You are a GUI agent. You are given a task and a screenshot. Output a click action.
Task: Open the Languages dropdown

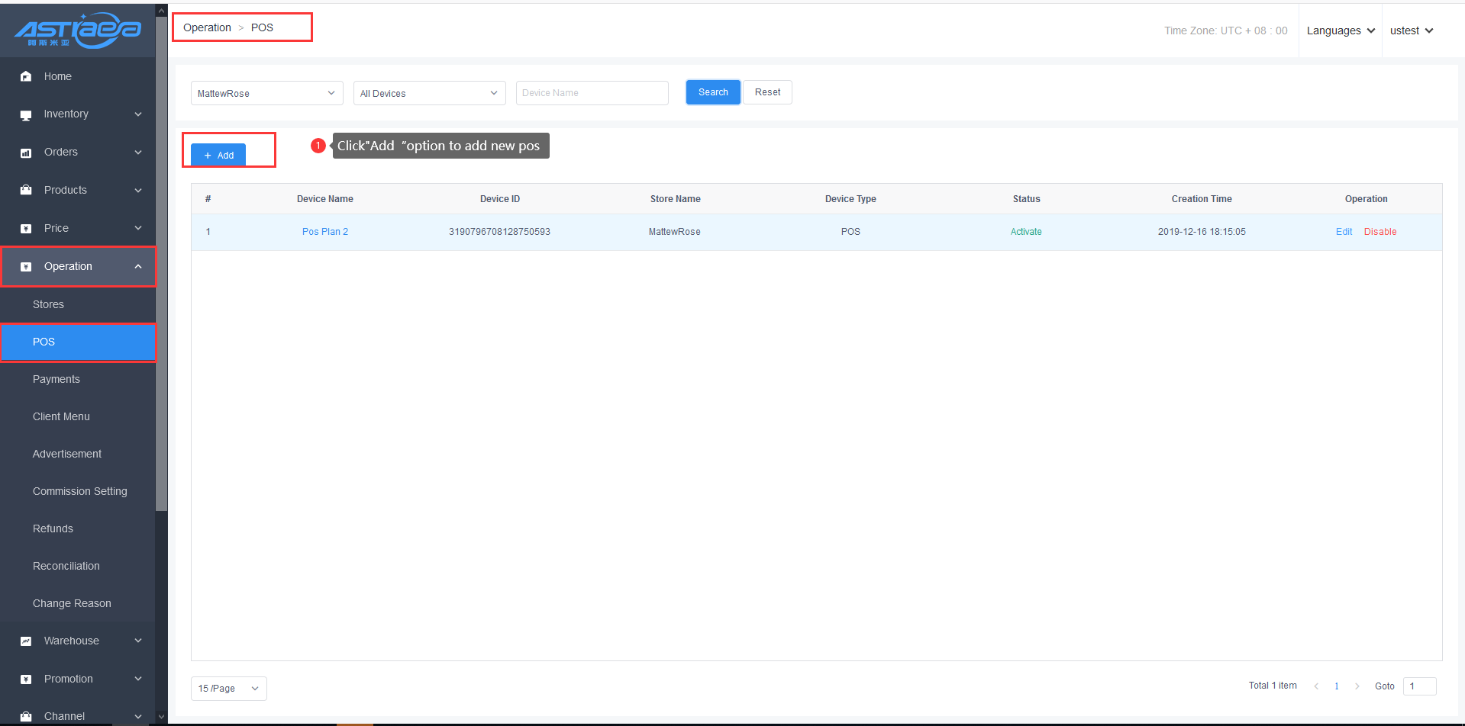click(x=1341, y=31)
